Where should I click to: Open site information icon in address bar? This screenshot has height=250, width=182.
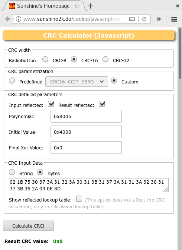click(19, 19)
